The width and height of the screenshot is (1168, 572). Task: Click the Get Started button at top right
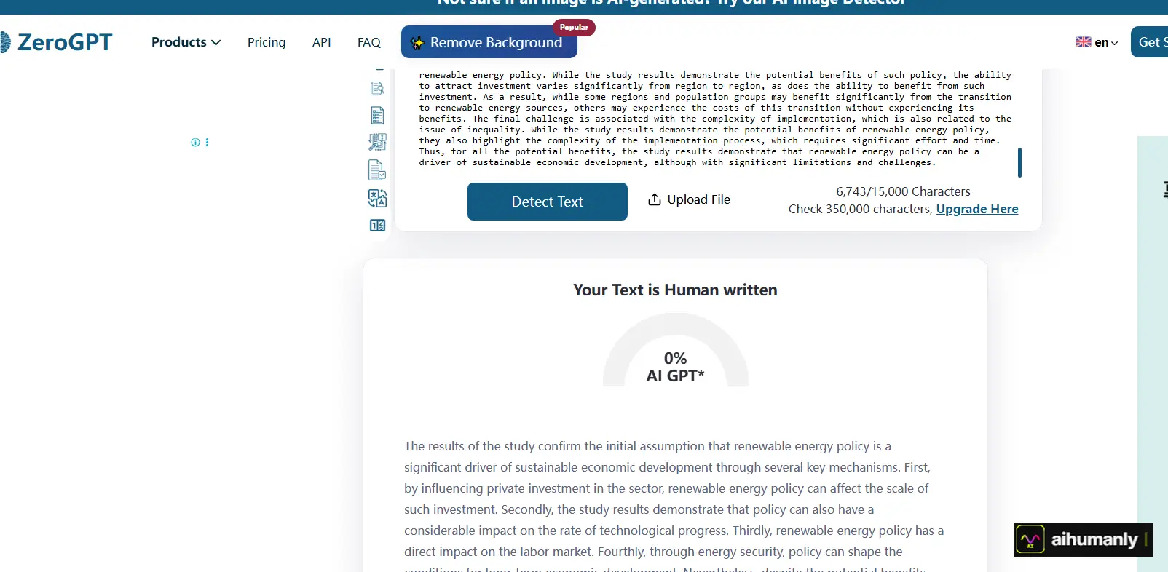click(1149, 42)
